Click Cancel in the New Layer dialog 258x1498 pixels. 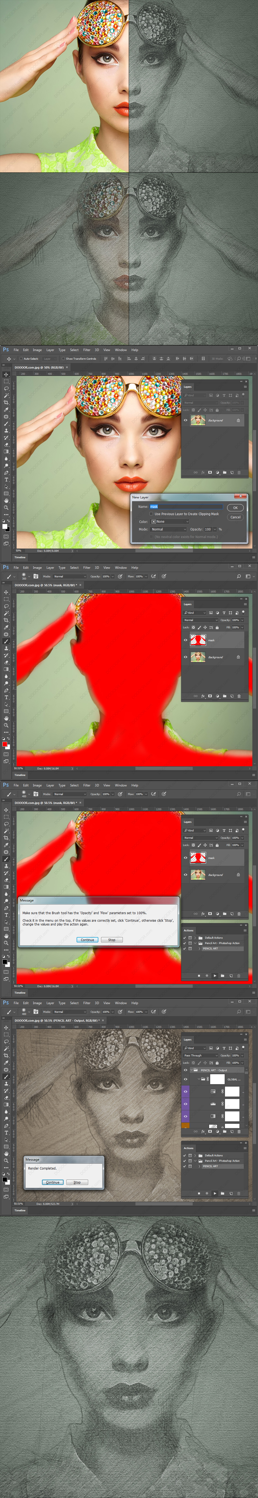[x=235, y=517]
